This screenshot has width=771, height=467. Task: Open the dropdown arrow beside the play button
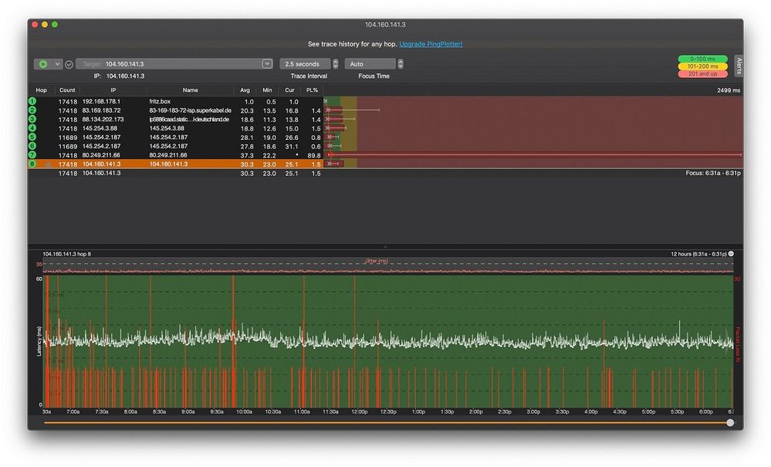pos(57,64)
